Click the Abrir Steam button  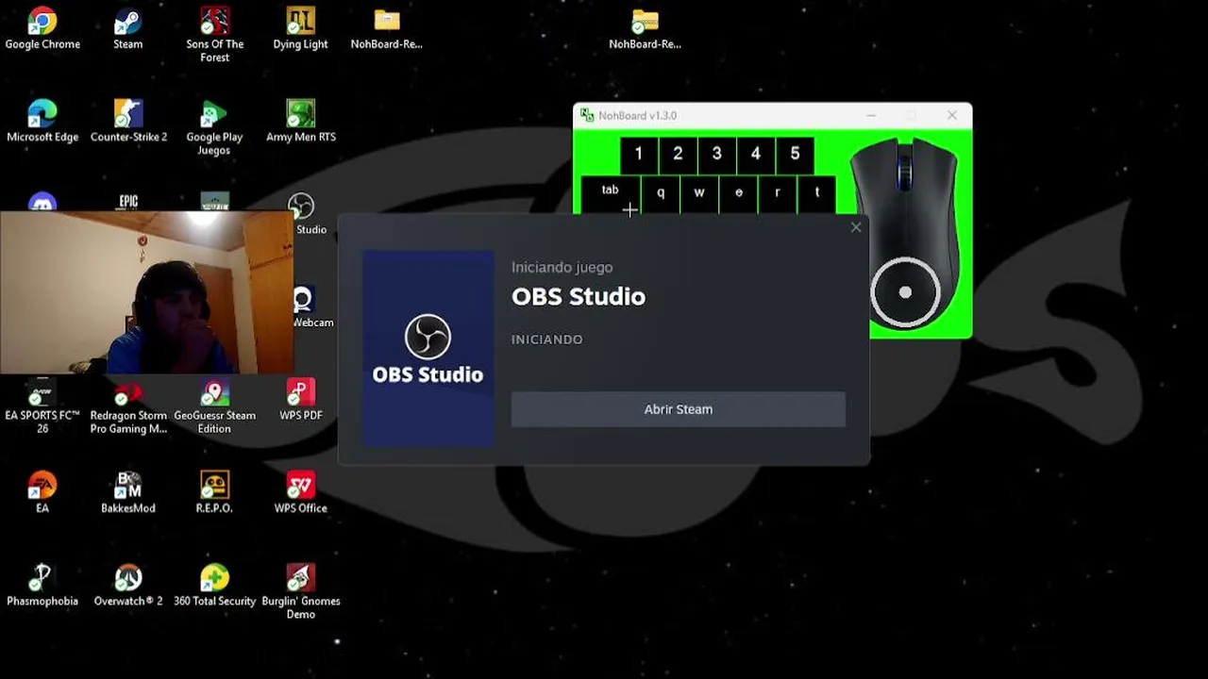[x=679, y=409]
